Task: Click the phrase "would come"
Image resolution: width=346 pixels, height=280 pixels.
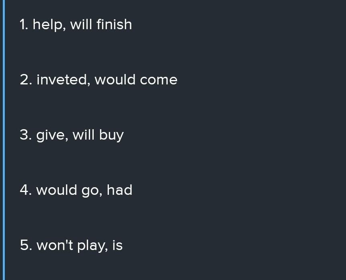Action: pyautogui.click(x=136, y=80)
